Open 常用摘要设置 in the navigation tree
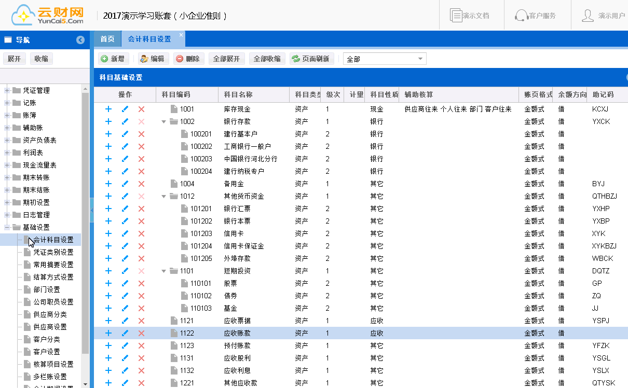This screenshot has width=628, height=388. click(53, 265)
